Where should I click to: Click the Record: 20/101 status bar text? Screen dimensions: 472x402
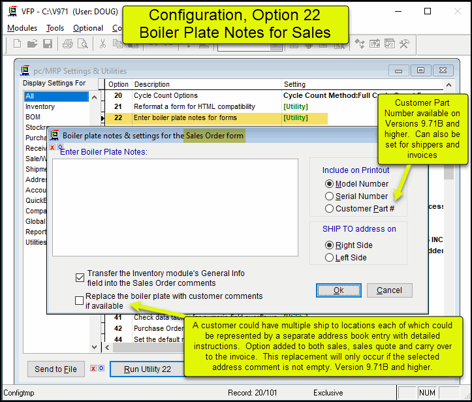click(x=252, y=393)
